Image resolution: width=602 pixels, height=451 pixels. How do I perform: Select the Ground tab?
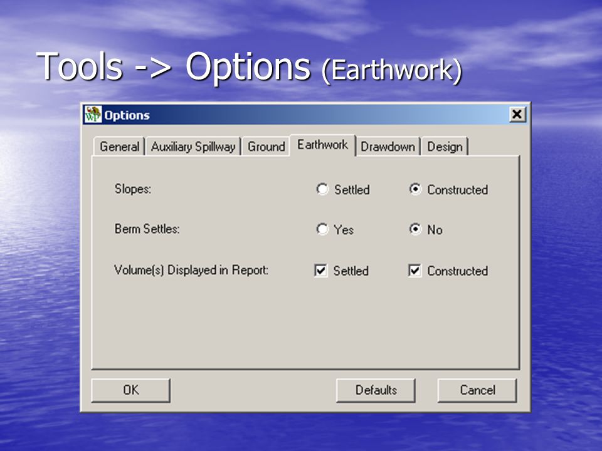click(x=266, y=147)
